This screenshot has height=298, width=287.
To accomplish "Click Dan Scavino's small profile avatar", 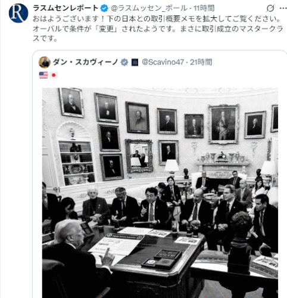I will (x=45, y=62).
